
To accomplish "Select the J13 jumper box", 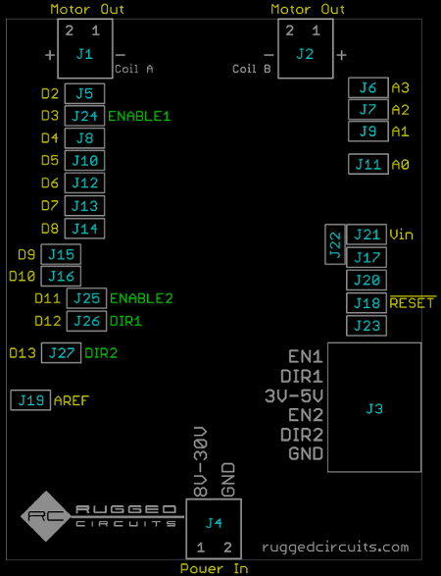I will coord(84,206).
